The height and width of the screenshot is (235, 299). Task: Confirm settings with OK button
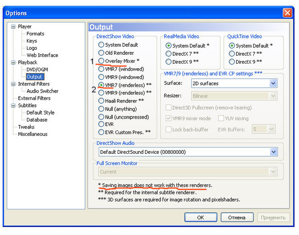(201, 217)
